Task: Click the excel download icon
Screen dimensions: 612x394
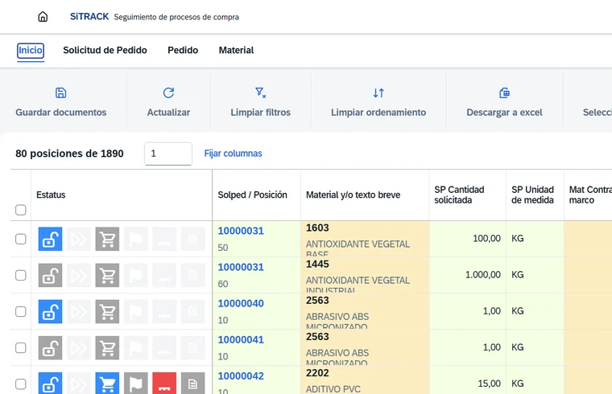Action: point(504,92)
